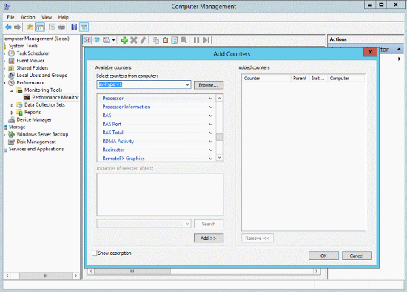Image resolution: width=407 pixels, height=292 pixels.
Task: Open the View menu
Action: click(x=47, y=17)
